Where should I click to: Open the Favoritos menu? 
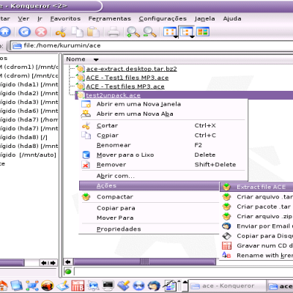pos(65,19)
